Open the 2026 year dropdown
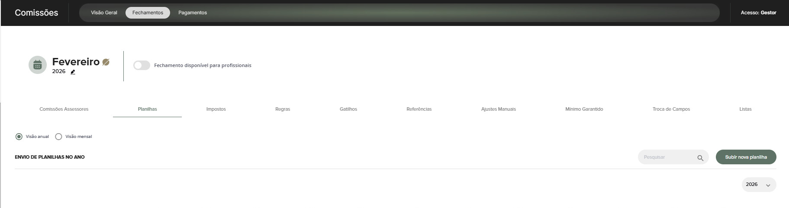The image size is (789, 208). [759, 185]
